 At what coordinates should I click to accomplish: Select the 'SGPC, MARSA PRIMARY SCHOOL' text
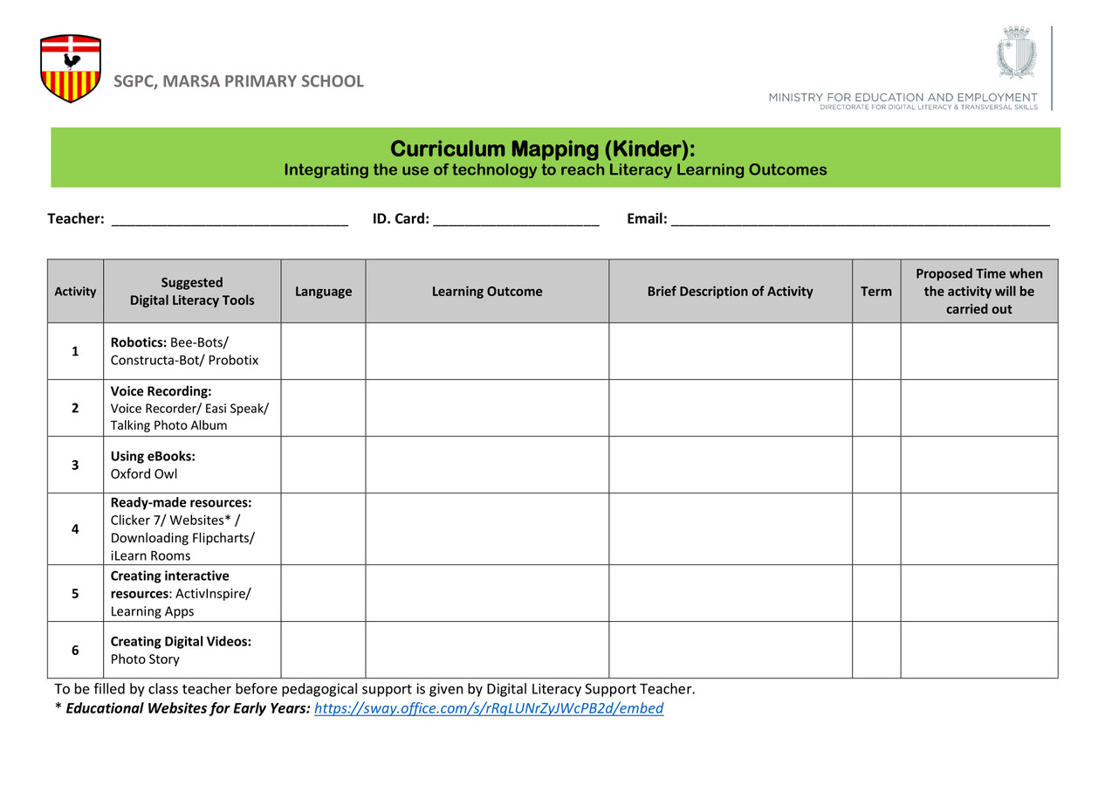coord(238,81)
